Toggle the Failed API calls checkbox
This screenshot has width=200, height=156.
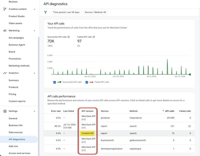pos(87,82)
